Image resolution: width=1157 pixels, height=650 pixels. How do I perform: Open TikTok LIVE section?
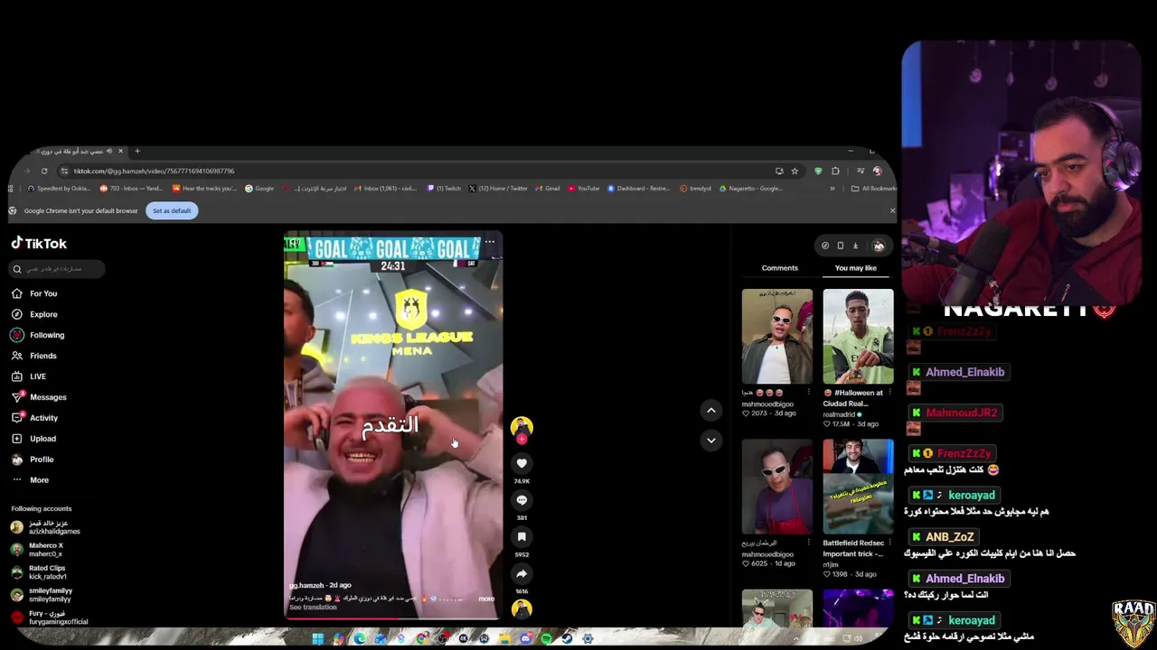pyautogui.click(x=29, y=376)
